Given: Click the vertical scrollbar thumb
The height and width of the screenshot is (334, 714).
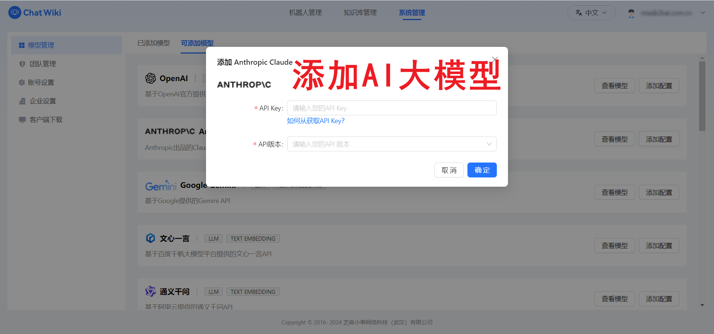Looking at the screenshot, I should tap(702, 96).
